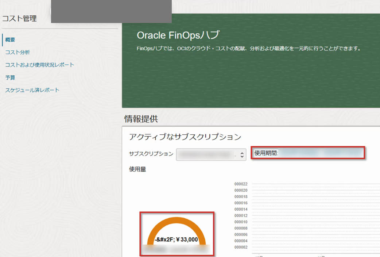
Task: Click the ¥33,000 gauge value
Action: [x=187, y=240]
